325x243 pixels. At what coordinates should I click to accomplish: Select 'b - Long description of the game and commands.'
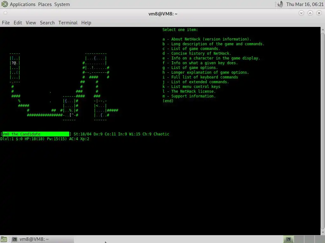pyautogui.click(x=213, y=44)
